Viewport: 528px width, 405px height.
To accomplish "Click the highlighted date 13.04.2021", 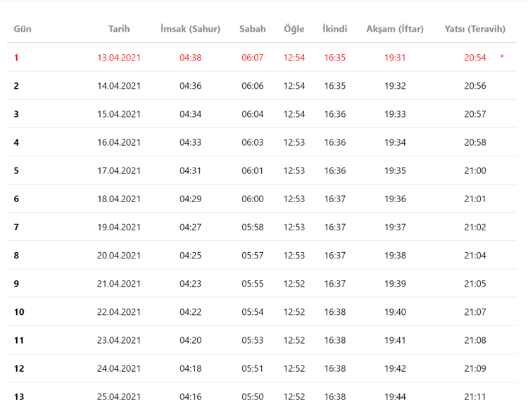I will [119, 58].
